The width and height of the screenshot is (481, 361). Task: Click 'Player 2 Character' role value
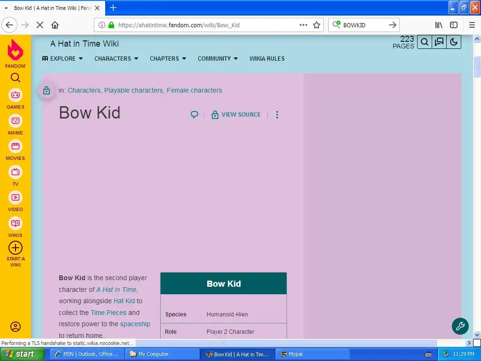[x=230, y=332]
